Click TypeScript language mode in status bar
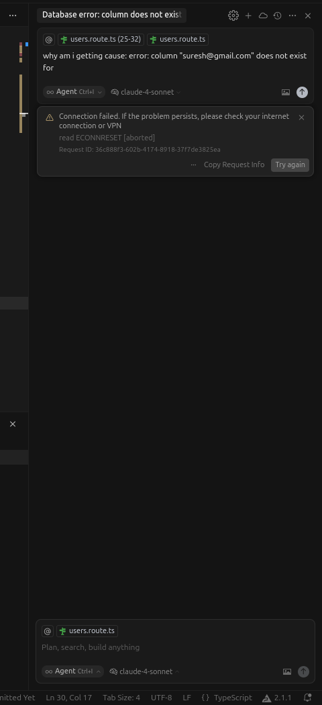The height and width of the screenshot is (705, 322). (x=227, y=698)
